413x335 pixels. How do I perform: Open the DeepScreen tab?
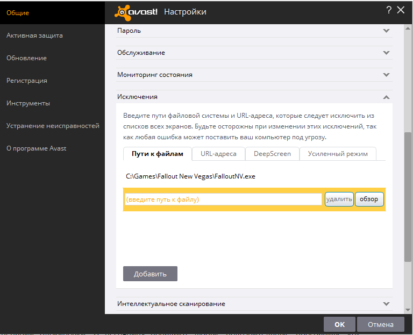pyautogui.click(x=272, y=154)
